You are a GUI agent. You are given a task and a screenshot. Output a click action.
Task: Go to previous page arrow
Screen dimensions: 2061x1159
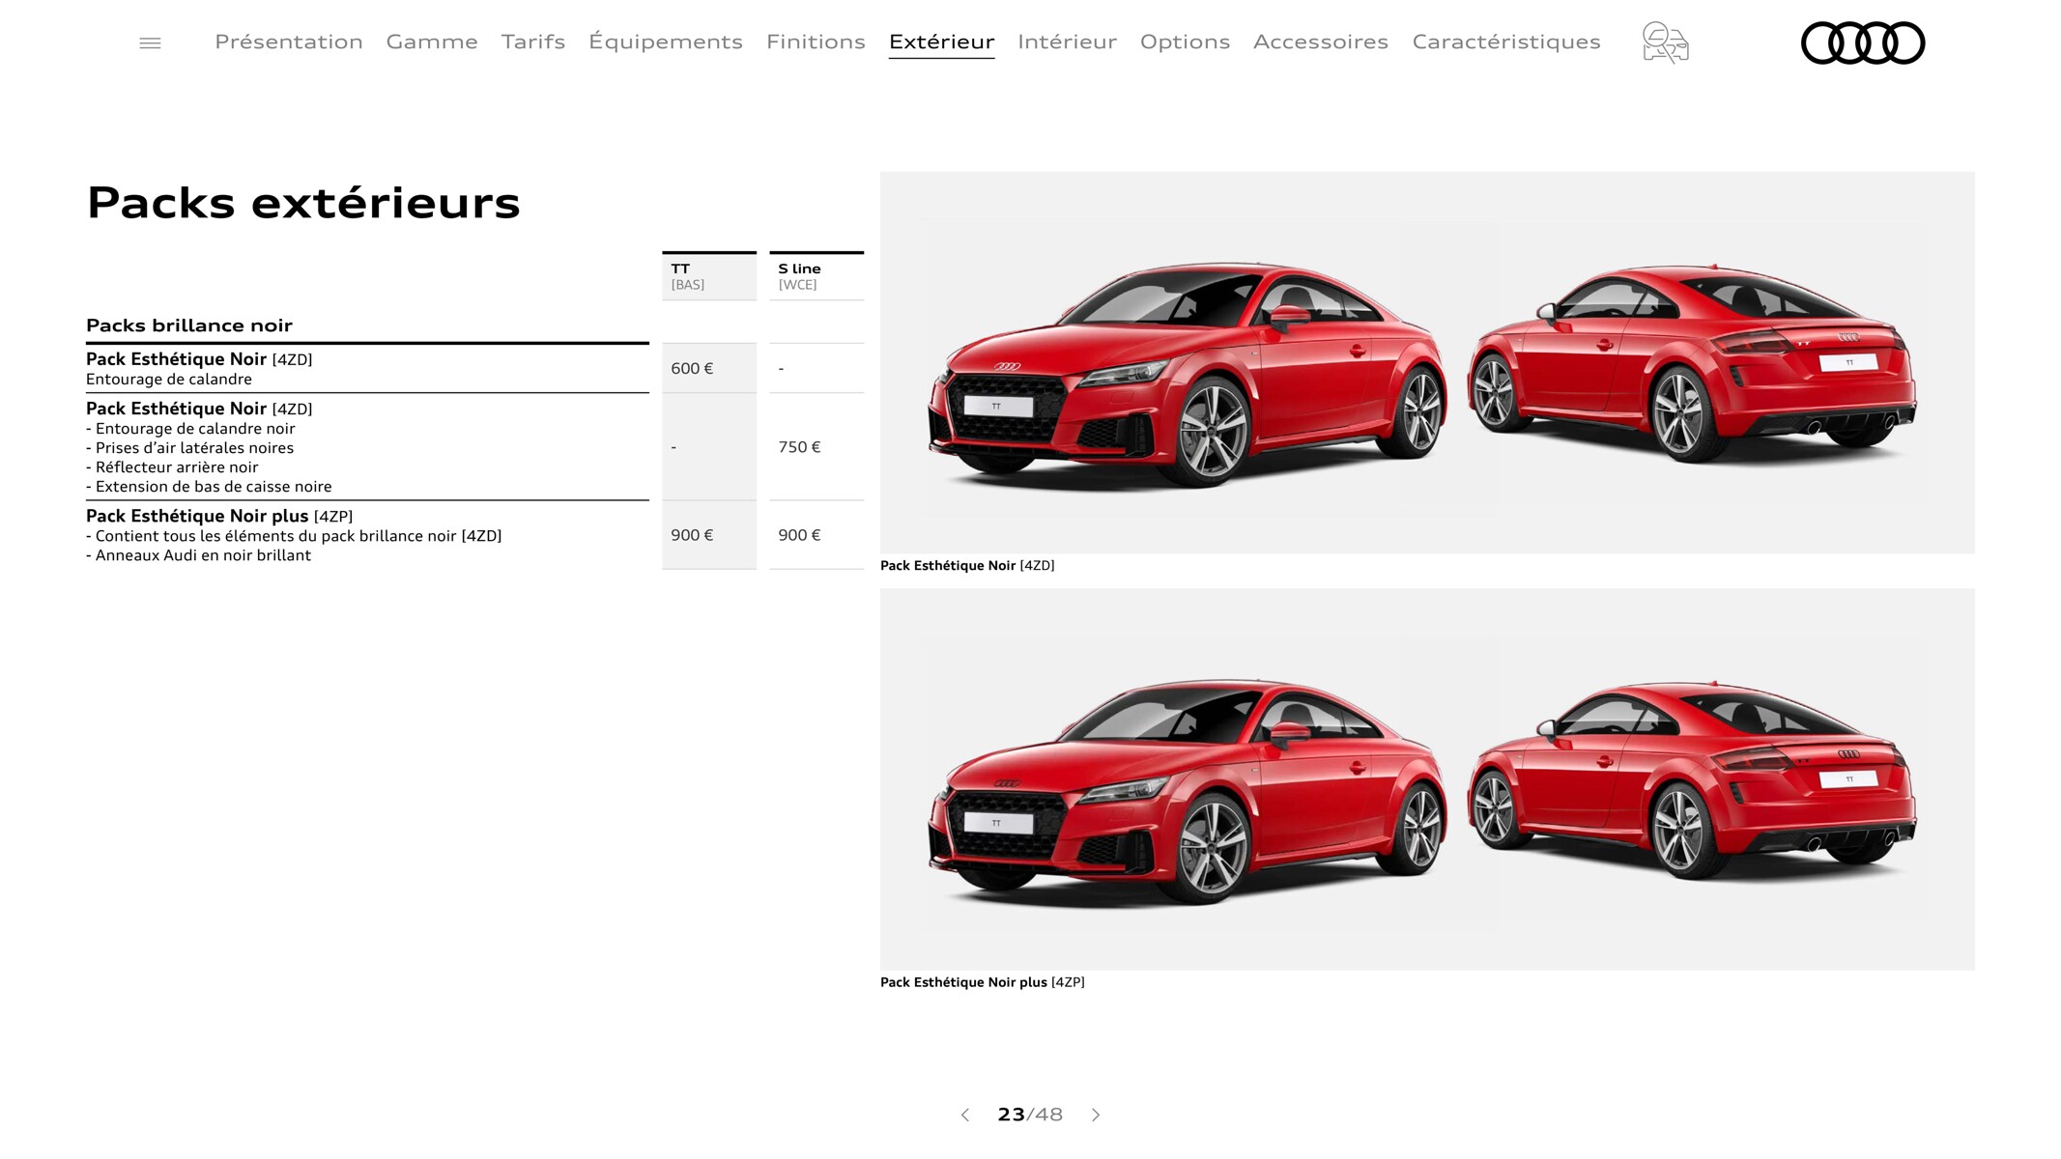(x=964, y=1115)
